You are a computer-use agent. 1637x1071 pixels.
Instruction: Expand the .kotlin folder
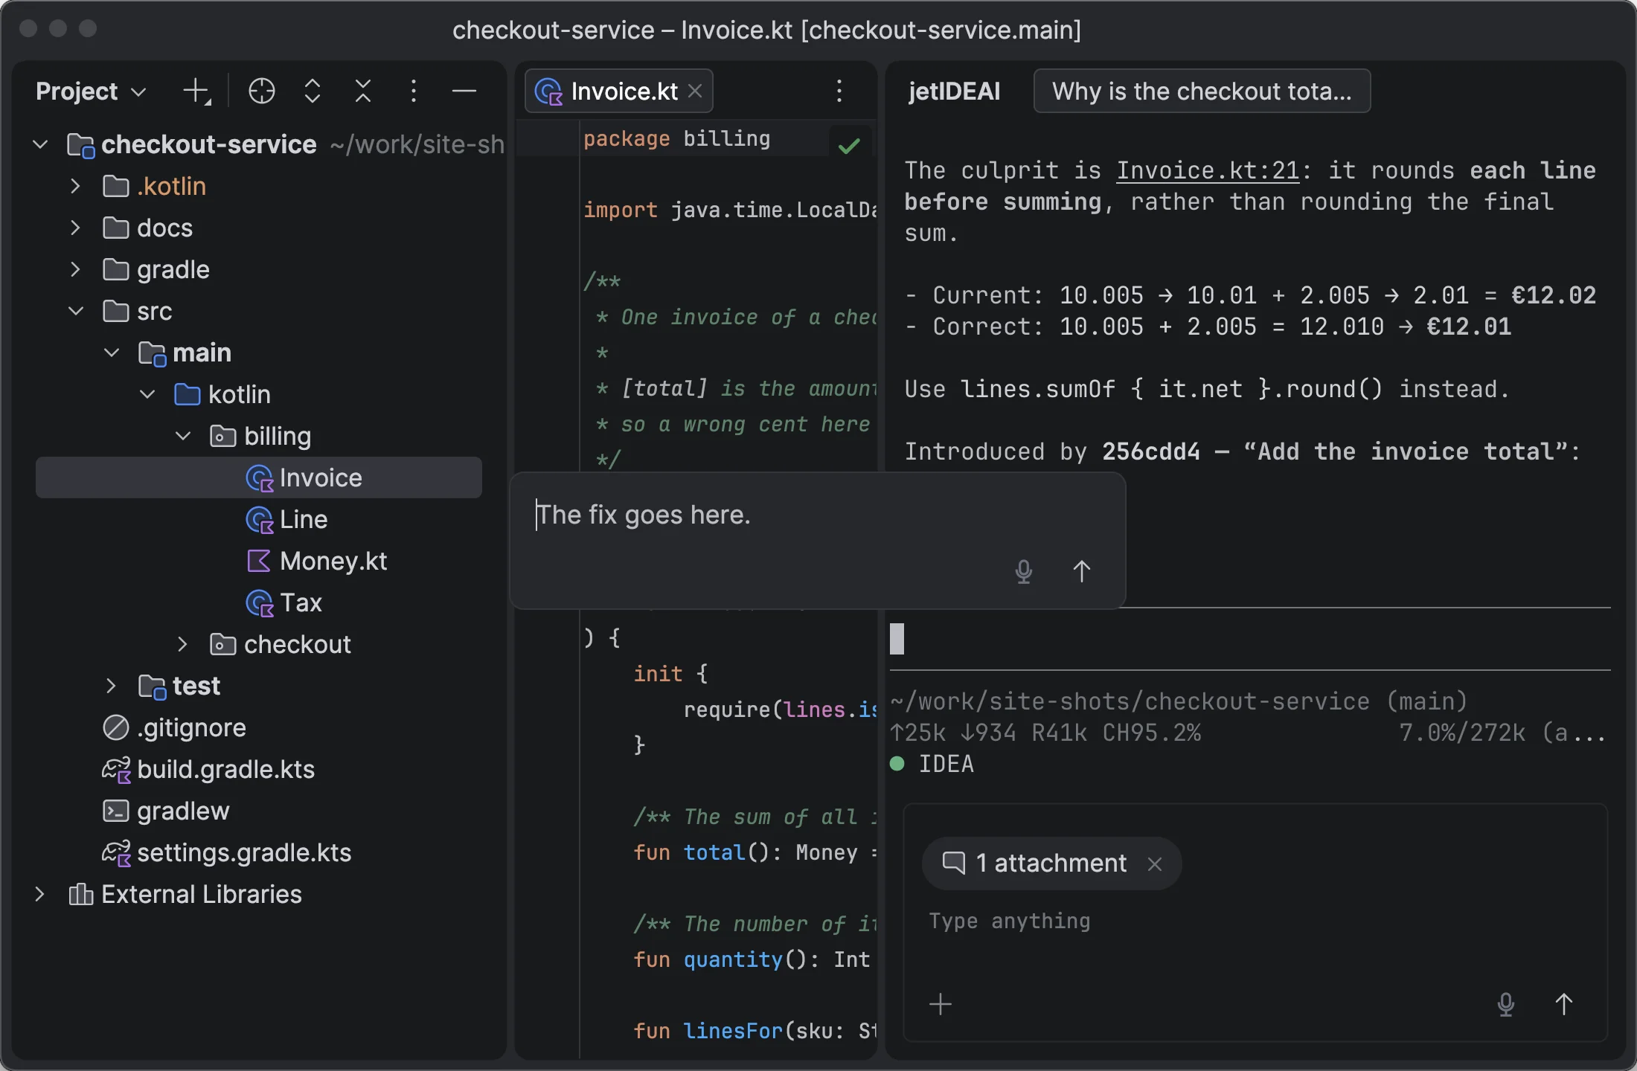point(75,186)
